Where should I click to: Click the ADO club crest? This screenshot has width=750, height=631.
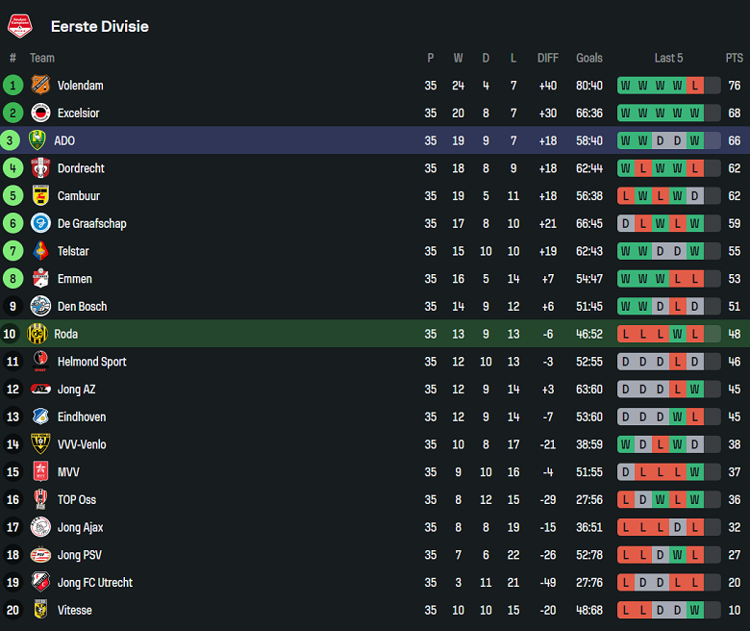[x=37, y=140]
